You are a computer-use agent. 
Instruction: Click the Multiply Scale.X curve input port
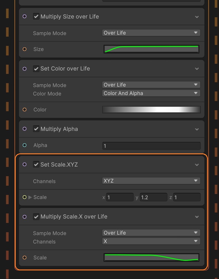coord(25,257)
